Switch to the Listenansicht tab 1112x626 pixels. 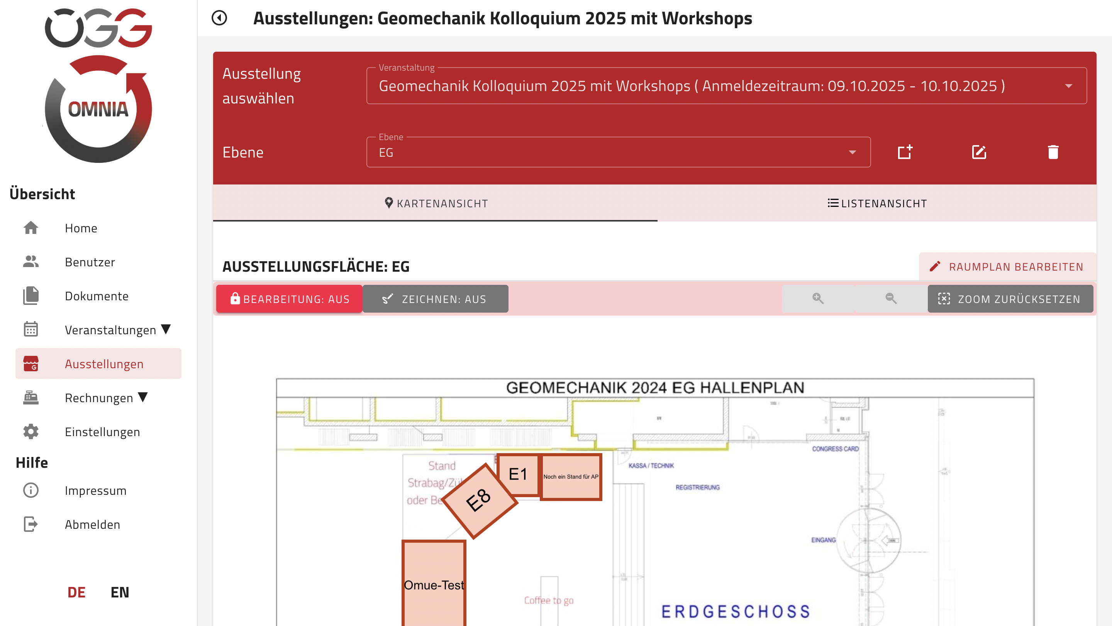[x=877, y=203]
